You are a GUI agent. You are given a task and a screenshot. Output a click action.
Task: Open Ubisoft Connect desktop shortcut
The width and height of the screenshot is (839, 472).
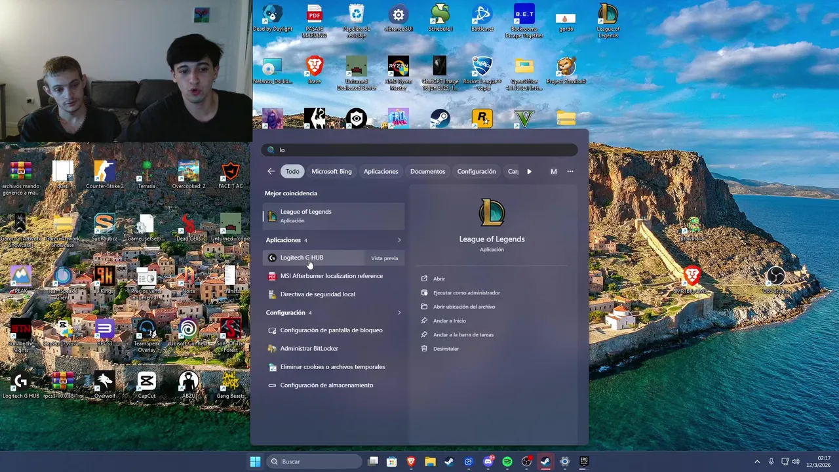pos(189,333)
